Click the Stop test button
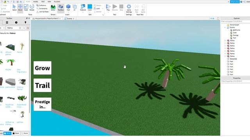 (121, 8)
